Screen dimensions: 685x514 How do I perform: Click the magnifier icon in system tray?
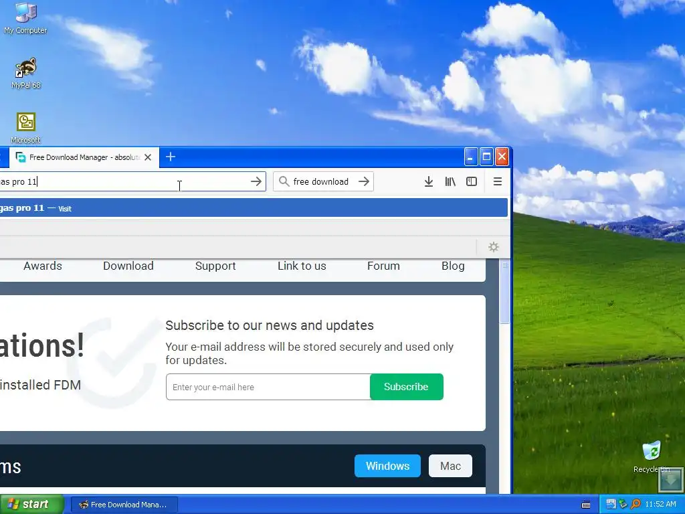(x=635, y=504)
